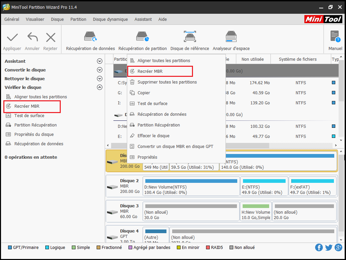Collapse Vérifier le disque section
346x260 pixels.
pyautogui.click(x=100, y=87)
